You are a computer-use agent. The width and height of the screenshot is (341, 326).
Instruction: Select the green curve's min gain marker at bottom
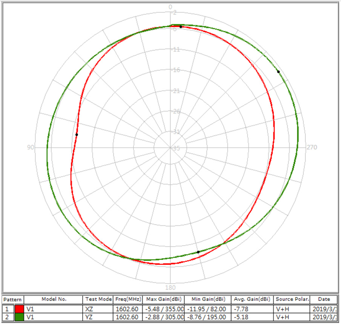tap(198, 252)
